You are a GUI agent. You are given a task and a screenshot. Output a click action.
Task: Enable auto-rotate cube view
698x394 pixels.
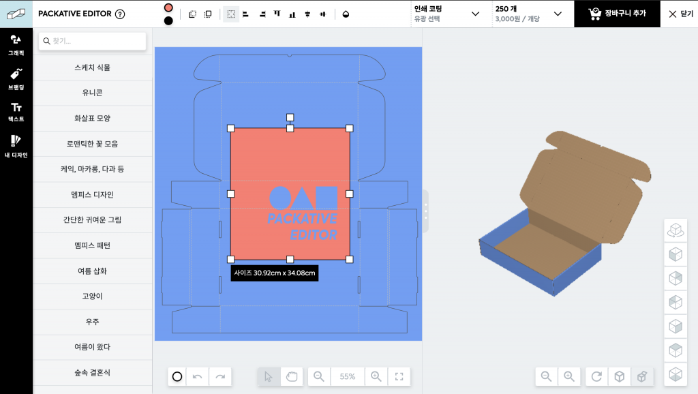(676, 230)
